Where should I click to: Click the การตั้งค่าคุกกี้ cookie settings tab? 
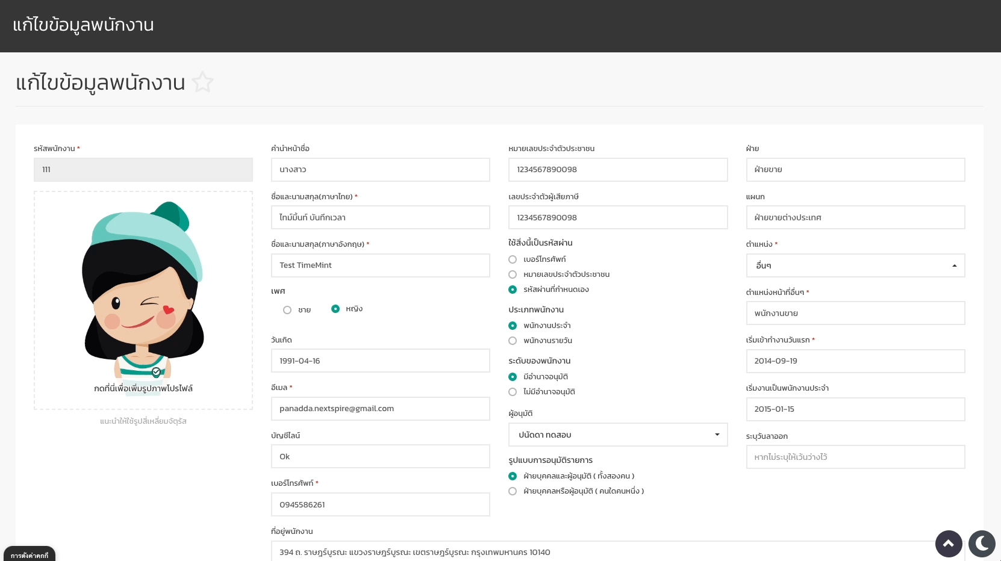click(30, 555)
